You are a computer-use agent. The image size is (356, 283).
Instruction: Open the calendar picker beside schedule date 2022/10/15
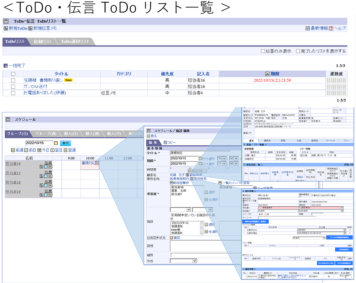[56, 143]
